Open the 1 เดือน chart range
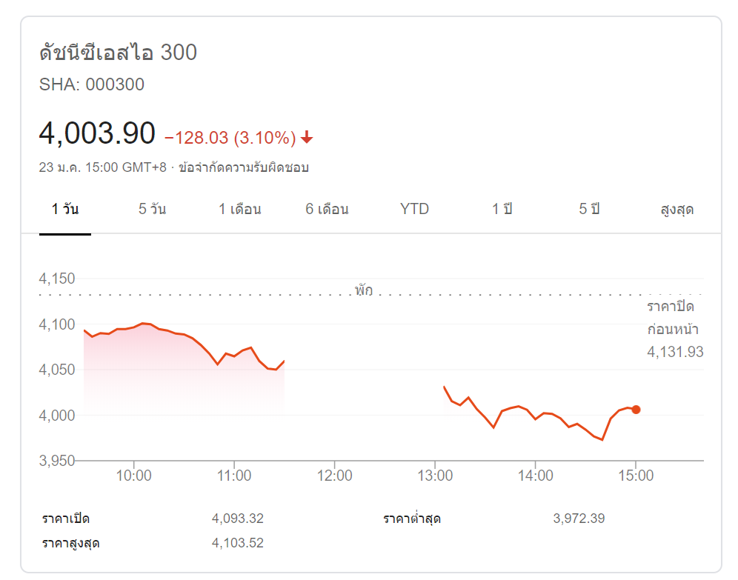 (x=239, y=209)
